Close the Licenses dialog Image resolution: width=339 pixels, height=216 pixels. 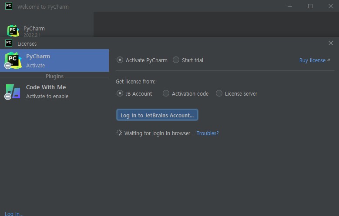pyautogui.click(x=331, y=43)
